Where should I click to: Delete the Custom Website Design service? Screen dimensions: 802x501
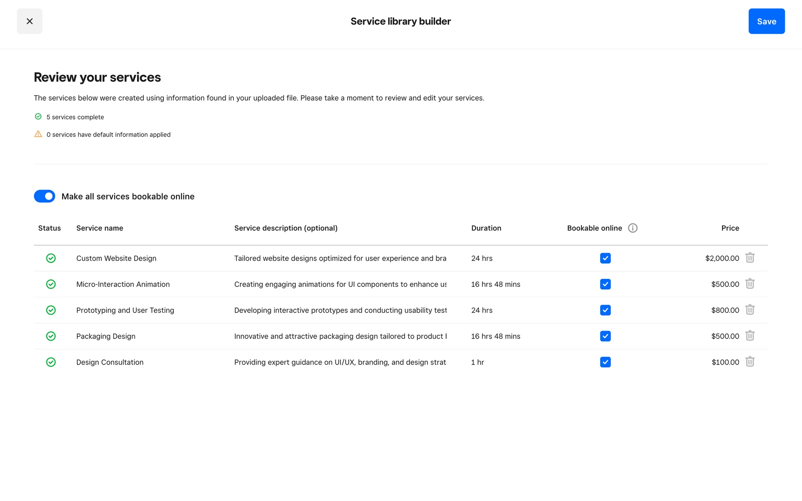pos(750,258)
